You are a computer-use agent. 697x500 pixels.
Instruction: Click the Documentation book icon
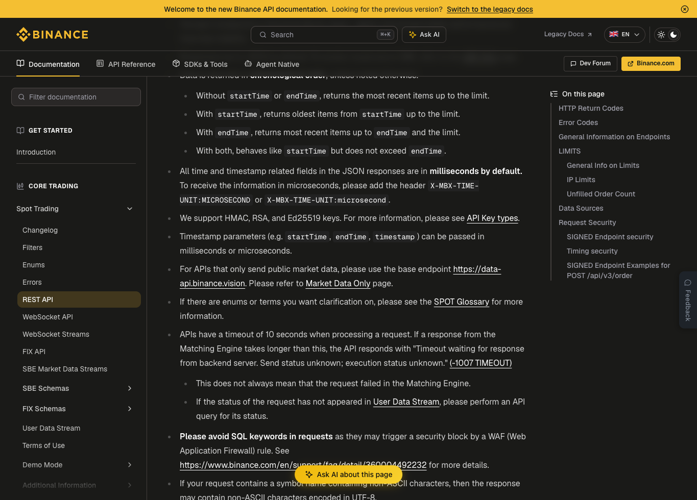pyautogui.click(x=20, y=63)
